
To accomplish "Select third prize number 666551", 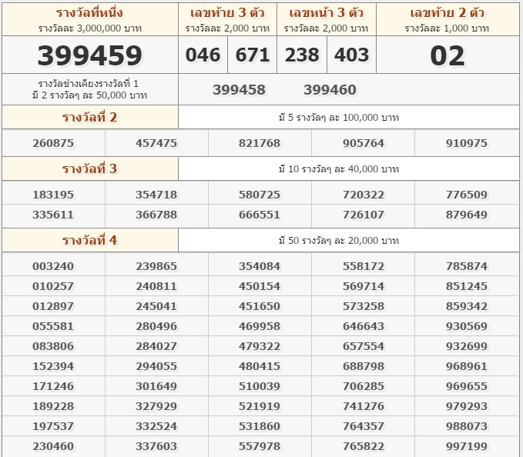I will (260, 215).
